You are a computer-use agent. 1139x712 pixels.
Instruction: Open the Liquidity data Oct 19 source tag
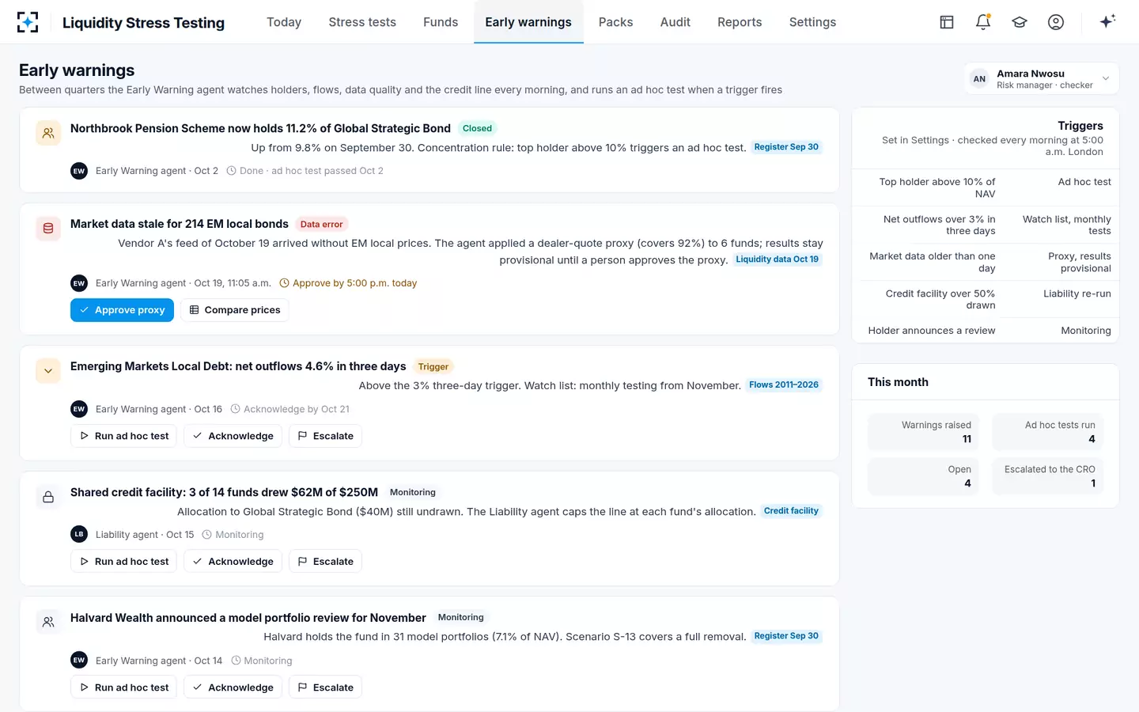tap(778, 259)
